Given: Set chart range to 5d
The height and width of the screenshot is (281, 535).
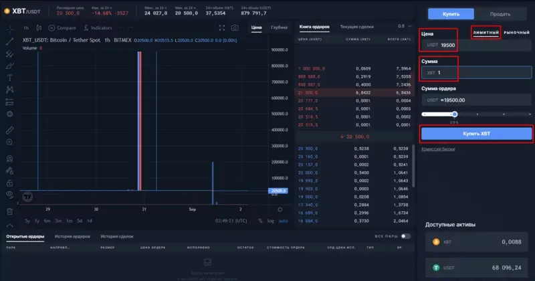Looking at the screenshot, I should click(80, 221).
